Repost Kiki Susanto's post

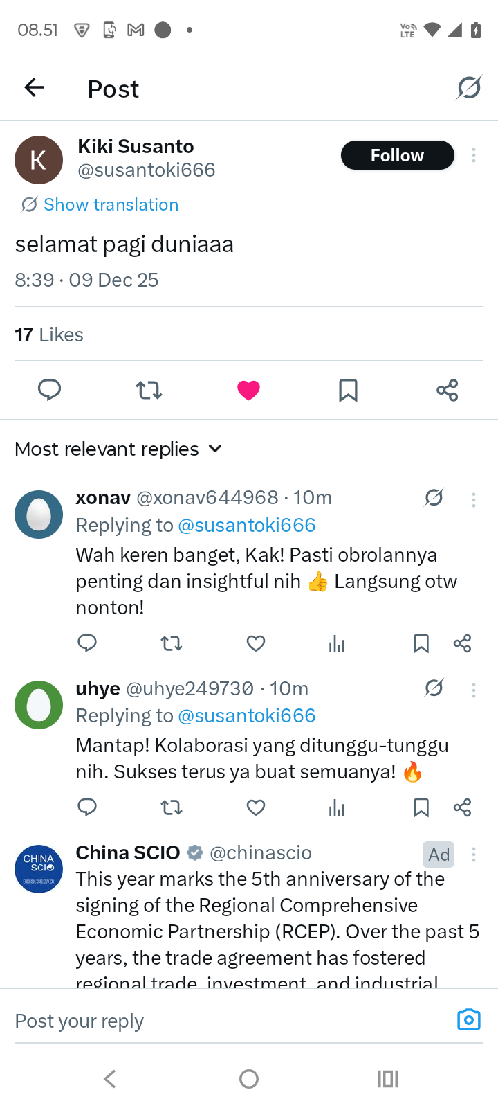[x=149, y=390]
